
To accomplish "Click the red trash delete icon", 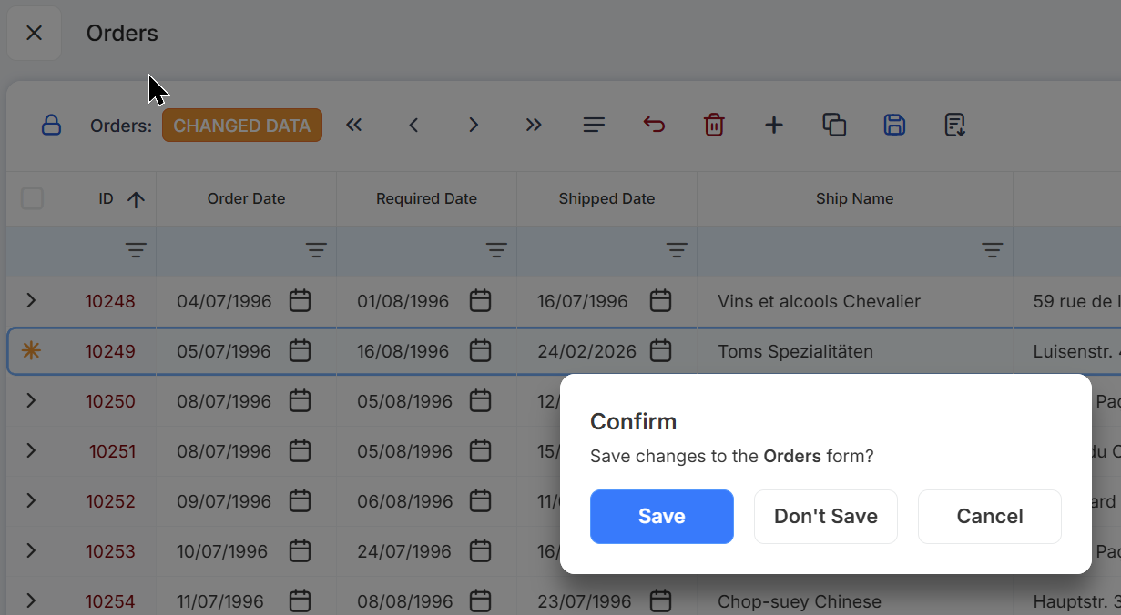I will [714, 126].
